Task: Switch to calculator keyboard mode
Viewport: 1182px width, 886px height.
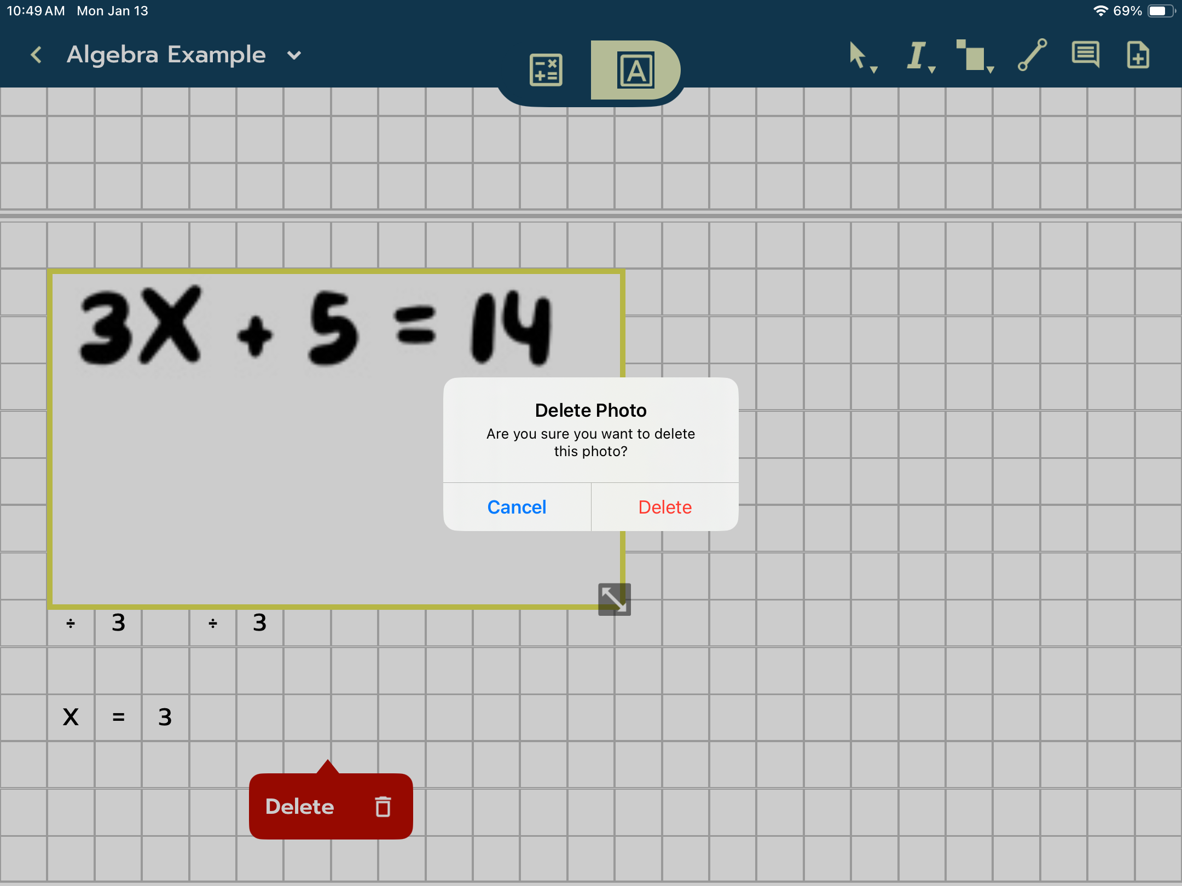Action: coord(546,70)
